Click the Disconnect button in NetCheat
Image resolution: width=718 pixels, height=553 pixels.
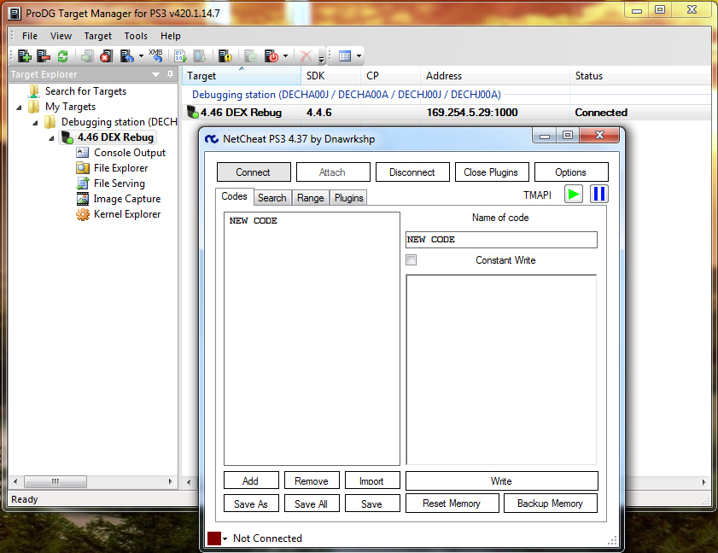pos(412,172)
